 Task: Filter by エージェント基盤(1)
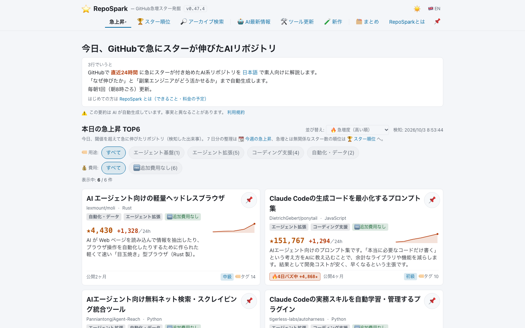point(156,153)
